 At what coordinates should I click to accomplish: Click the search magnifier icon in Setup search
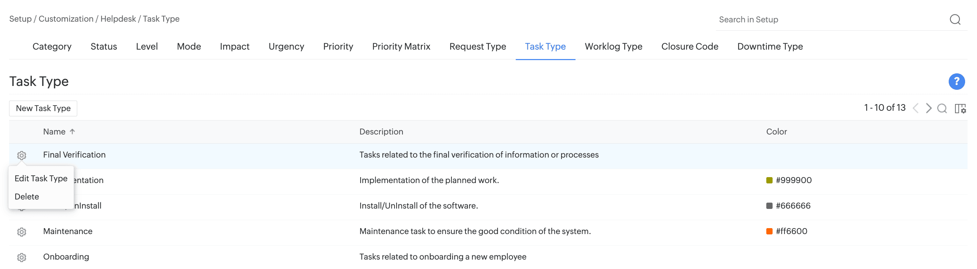(955, 19)
